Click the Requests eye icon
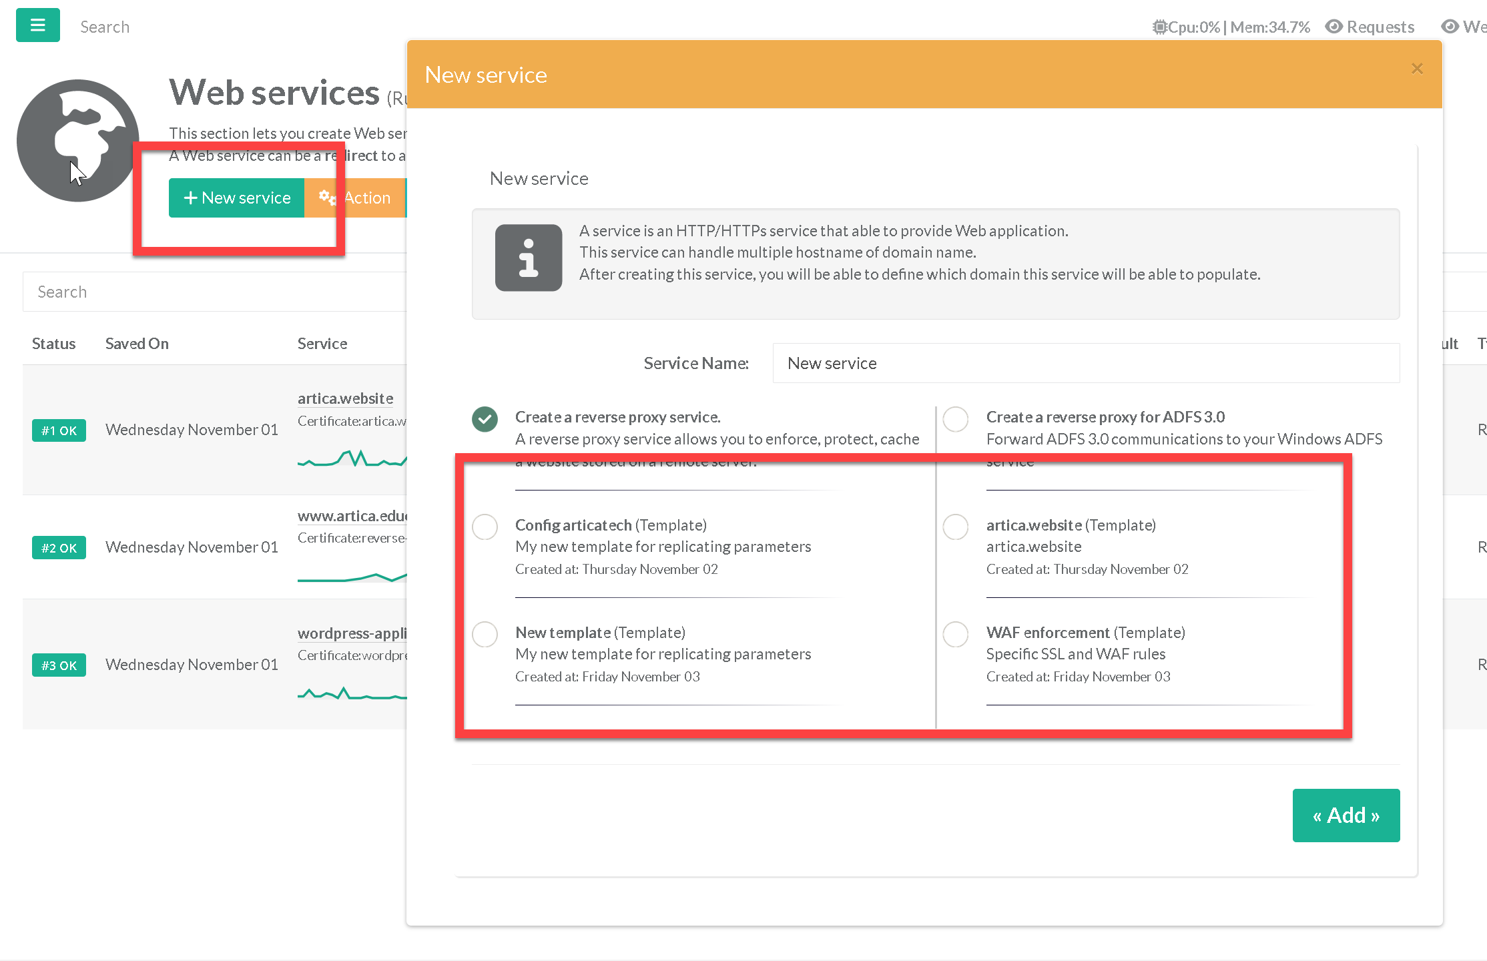 [1333, 27]
